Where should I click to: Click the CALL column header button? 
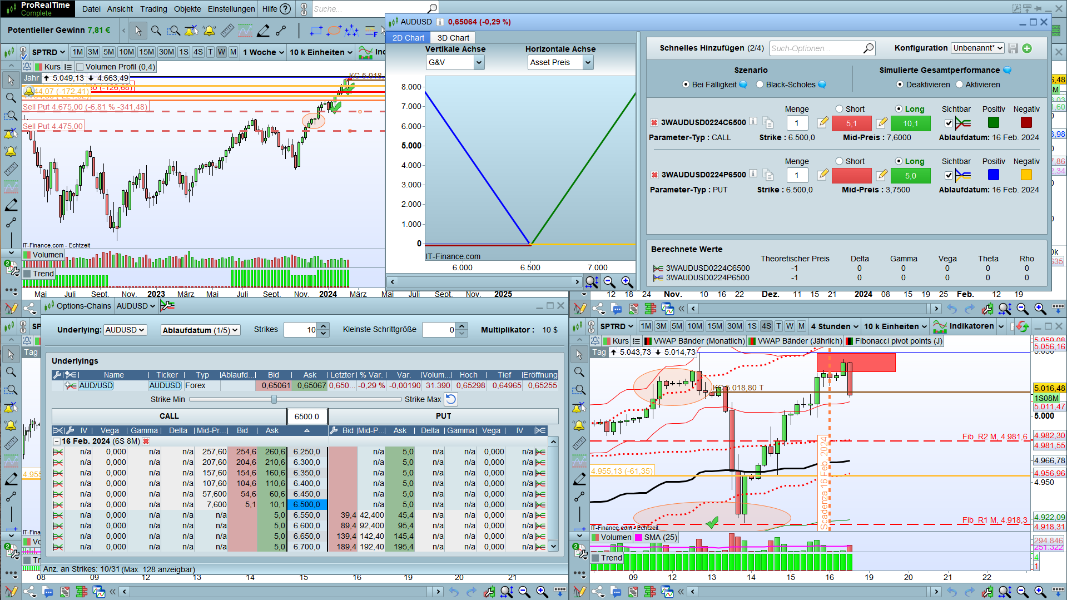tap(169, 416)
